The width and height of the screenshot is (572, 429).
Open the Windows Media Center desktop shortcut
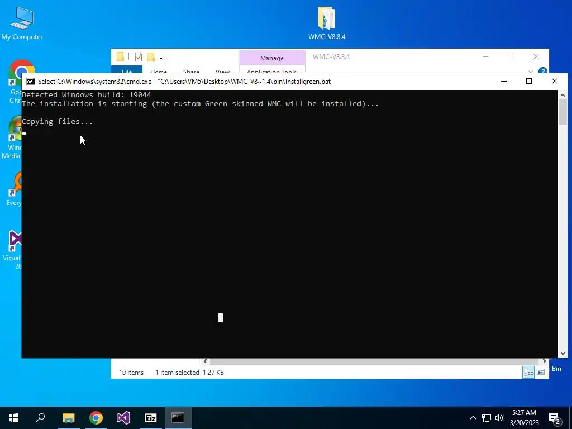[15, 137]
